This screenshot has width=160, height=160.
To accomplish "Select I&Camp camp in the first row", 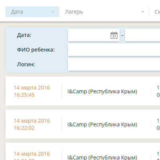I will pos(102,92).
